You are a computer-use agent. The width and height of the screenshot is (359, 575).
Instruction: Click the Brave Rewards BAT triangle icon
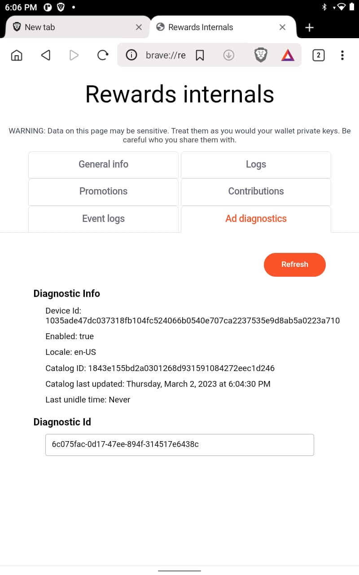pyautogui.click(x=287, y=55)
